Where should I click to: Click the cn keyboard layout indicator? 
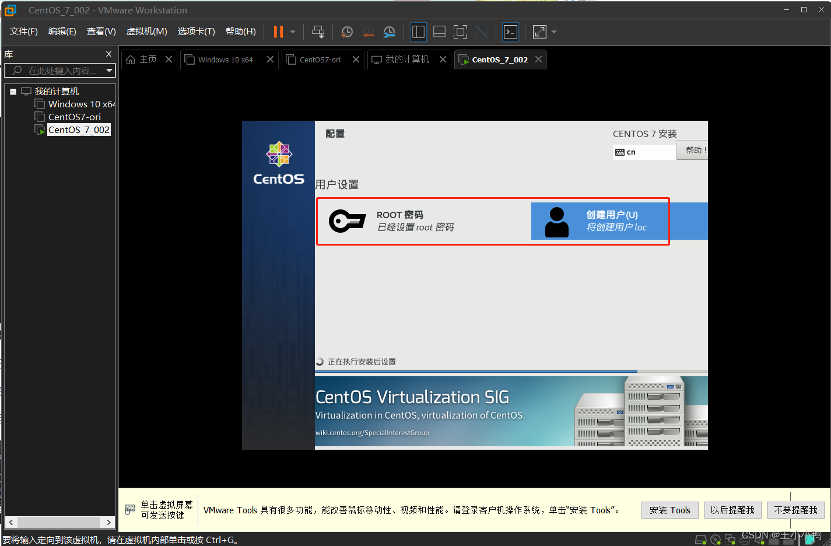(x=644, y=152)
